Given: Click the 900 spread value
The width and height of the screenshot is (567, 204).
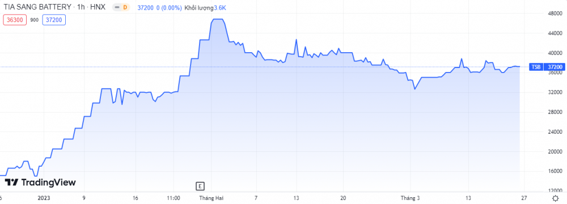Looking at the screenshot, I should point(35,20).
